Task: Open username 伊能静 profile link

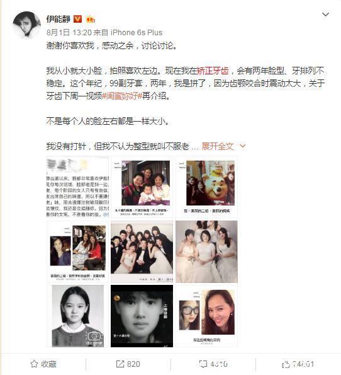Action: tap(59, 19)
